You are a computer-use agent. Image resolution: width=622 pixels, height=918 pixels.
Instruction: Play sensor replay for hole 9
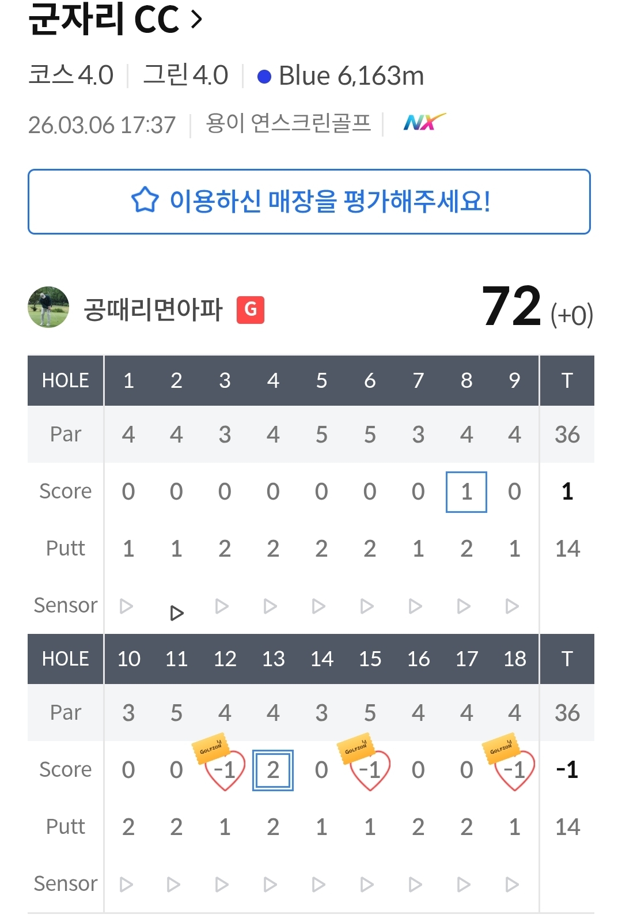(x=512, y=606)
